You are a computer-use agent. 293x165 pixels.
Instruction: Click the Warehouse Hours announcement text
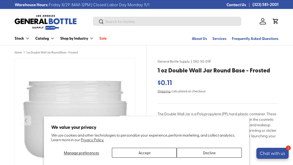(82, 5)
